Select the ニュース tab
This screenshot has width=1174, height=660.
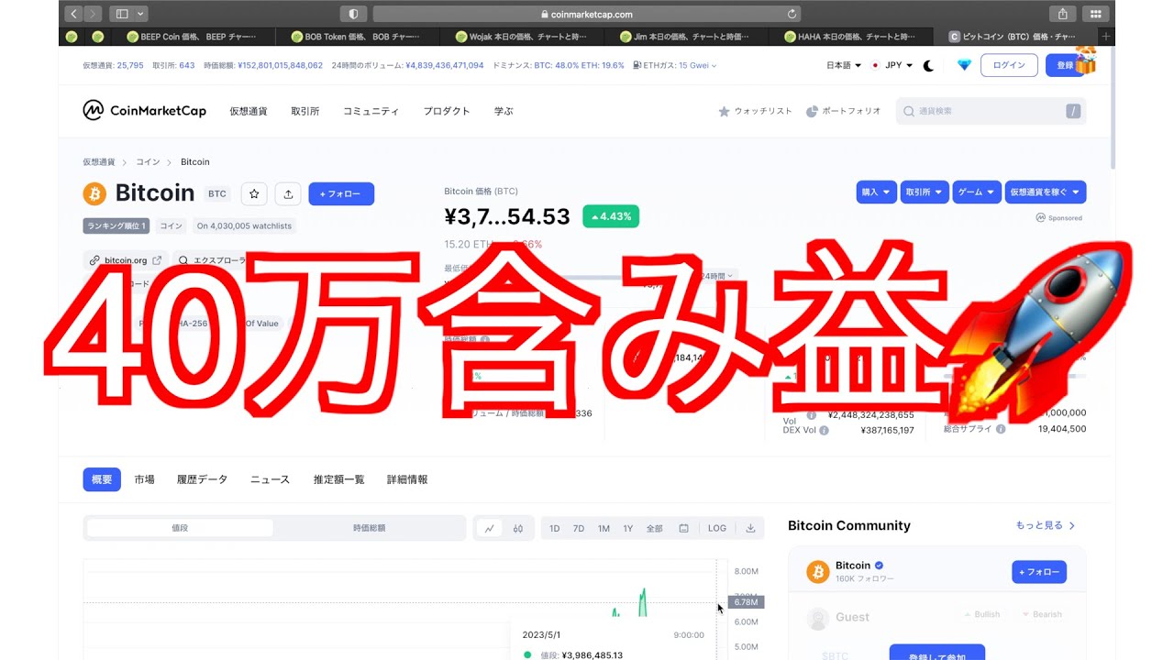click(x=270, y=479)
